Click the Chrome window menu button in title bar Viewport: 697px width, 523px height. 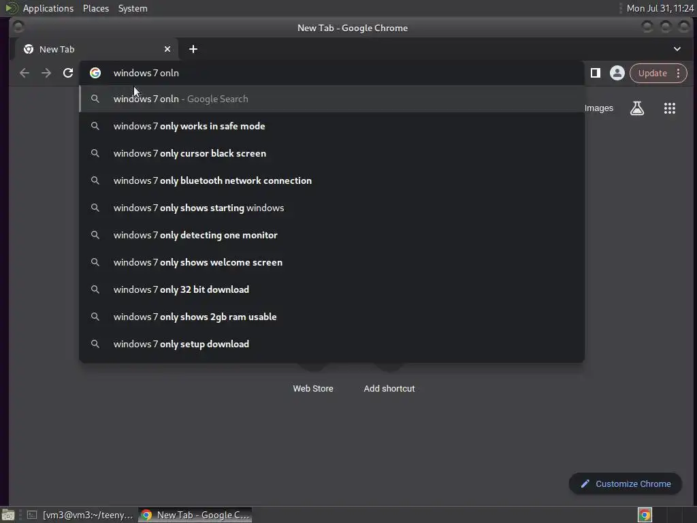(18, 27)
